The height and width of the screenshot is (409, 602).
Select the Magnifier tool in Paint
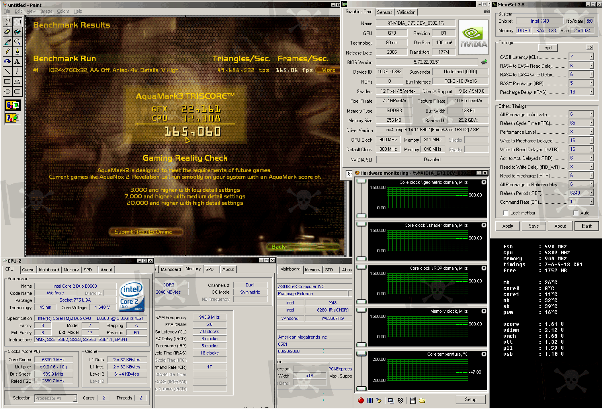pos(18,42)
